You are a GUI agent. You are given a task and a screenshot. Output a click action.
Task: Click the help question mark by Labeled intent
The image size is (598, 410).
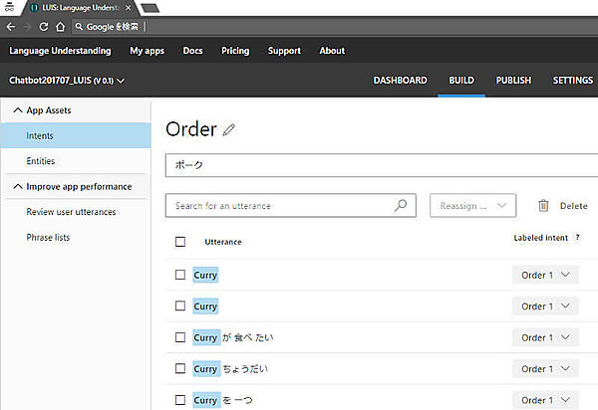point(577,238)
